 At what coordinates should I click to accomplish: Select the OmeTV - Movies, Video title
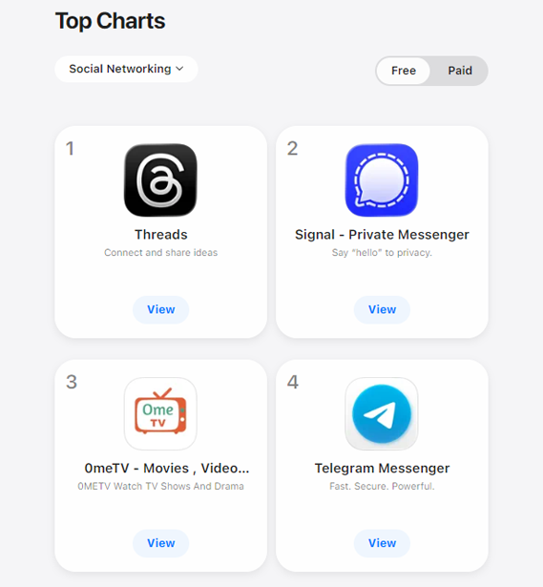coord(167,469)
